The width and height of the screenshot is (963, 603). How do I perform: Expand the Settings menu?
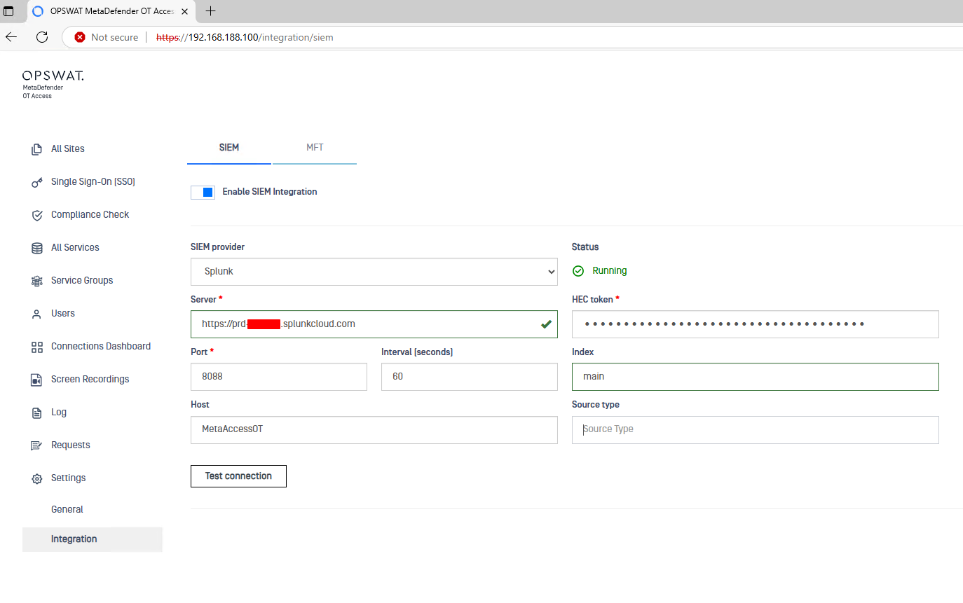pyautogui.click(x=69, y=478)
